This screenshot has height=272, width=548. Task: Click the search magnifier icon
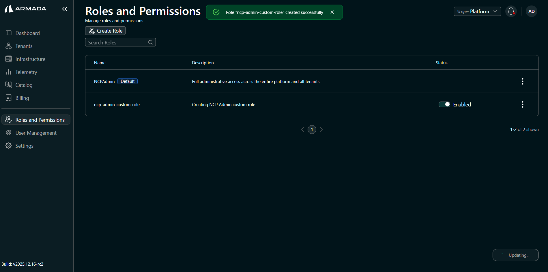coord(150,42)
